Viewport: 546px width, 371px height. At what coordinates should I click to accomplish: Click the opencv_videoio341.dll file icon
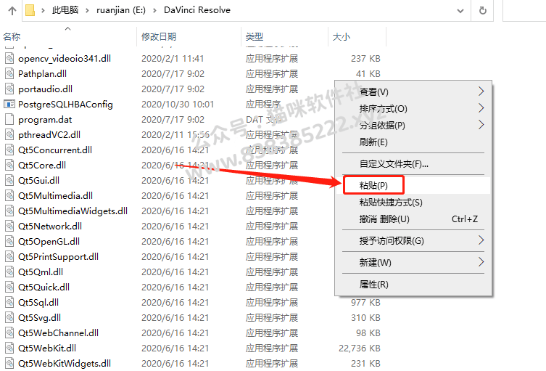pyautogui.click(x=9, y=58)
